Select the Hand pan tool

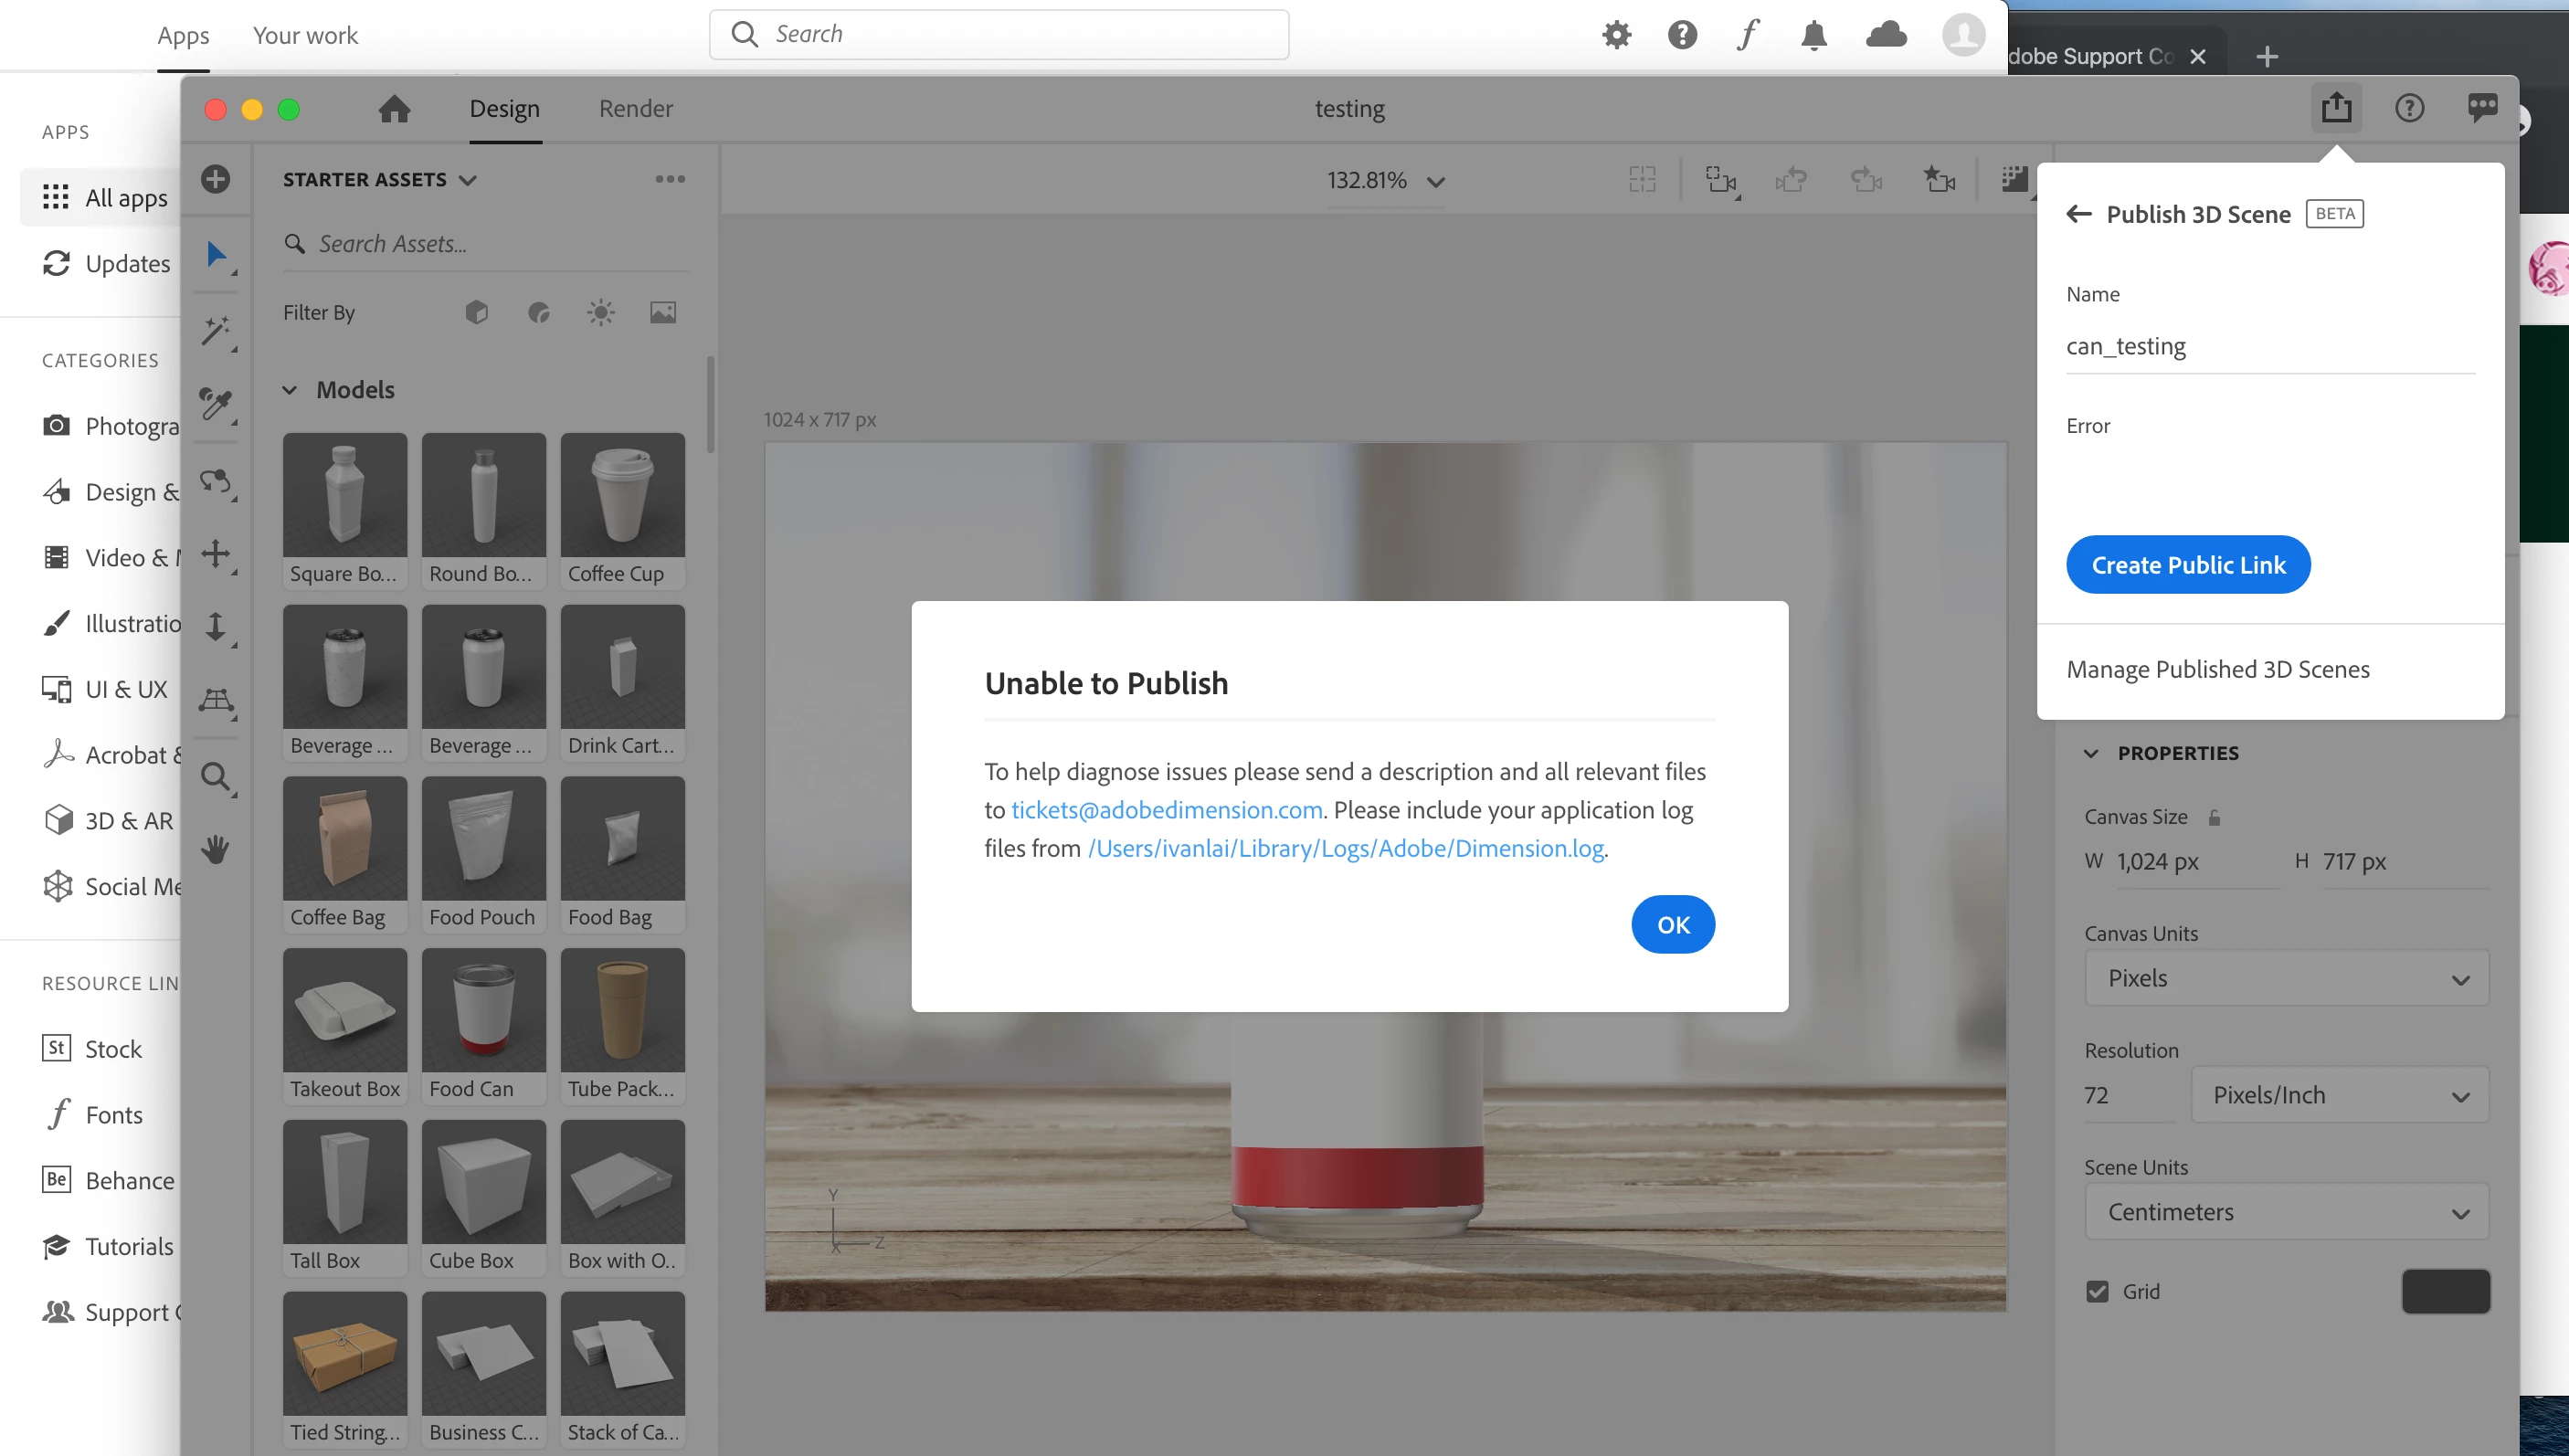point(215,850)
